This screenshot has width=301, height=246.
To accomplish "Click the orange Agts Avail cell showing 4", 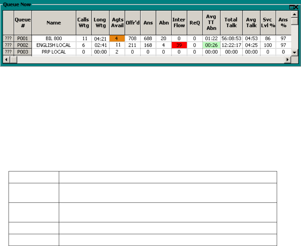I will (117, 38).
